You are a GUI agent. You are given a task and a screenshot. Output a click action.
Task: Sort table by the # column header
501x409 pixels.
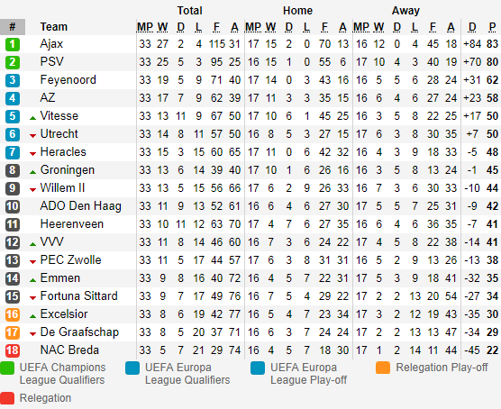(x=13, y=27)
